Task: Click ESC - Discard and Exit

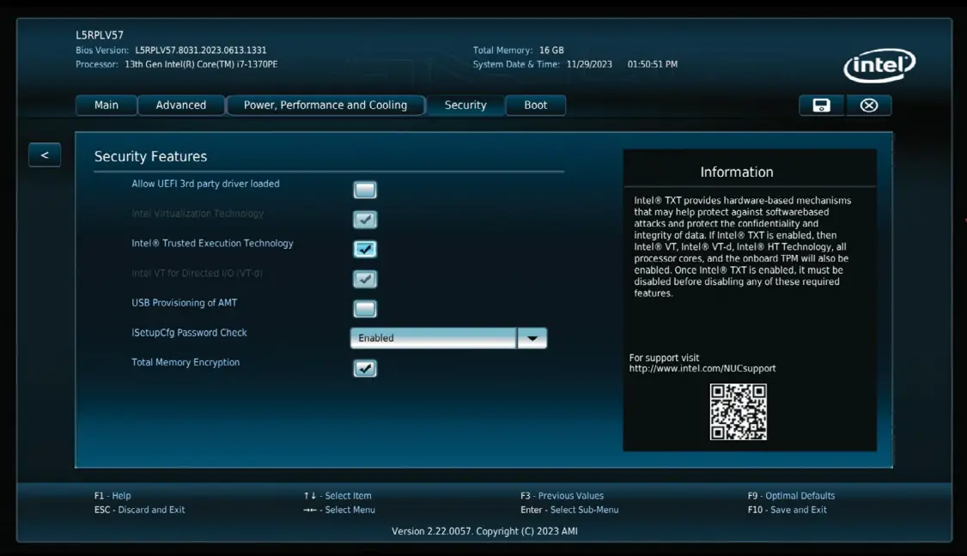Action: coord(139,510)
